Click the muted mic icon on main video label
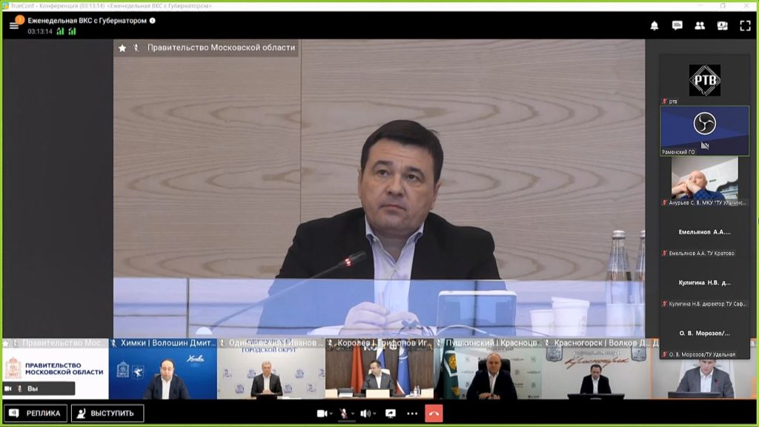This screenshot has height=427, width=759. pyautogui.click(x=136, y=48)
